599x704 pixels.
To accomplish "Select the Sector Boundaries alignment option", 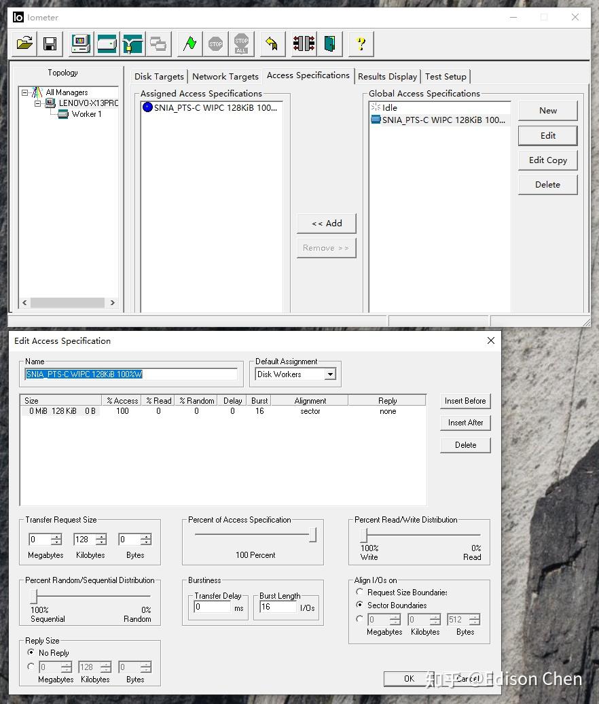I will pos(360,605).
